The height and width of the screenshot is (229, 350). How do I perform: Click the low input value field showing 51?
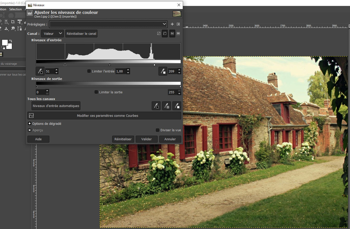(50, 71)
